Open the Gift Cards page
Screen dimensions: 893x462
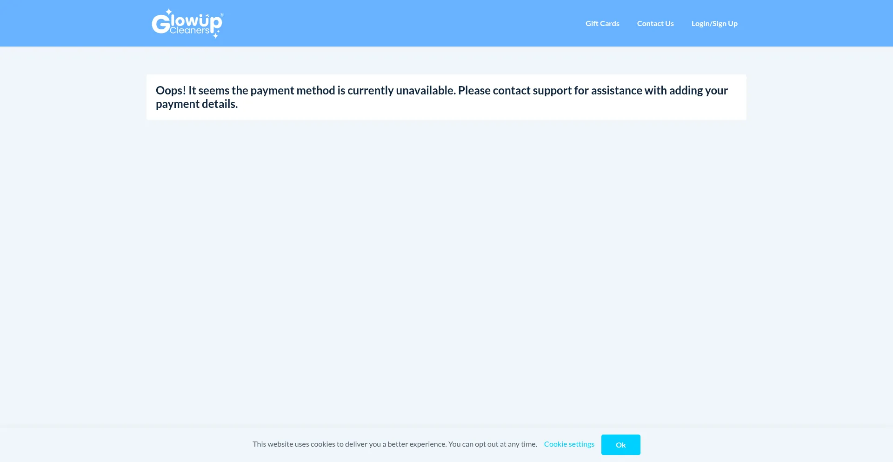pyautogui.click(x=602, y=23)
